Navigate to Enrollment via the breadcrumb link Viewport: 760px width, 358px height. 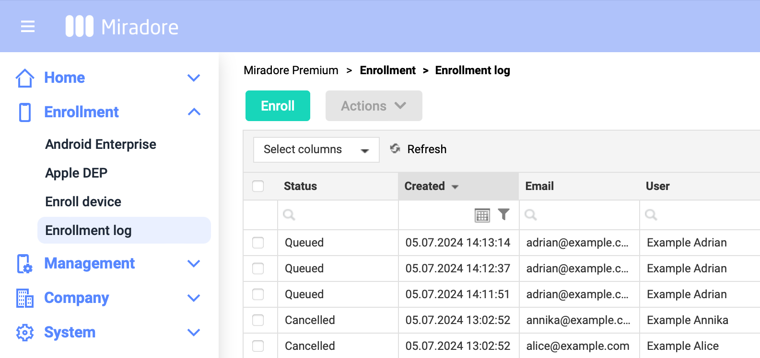(387, 70)
